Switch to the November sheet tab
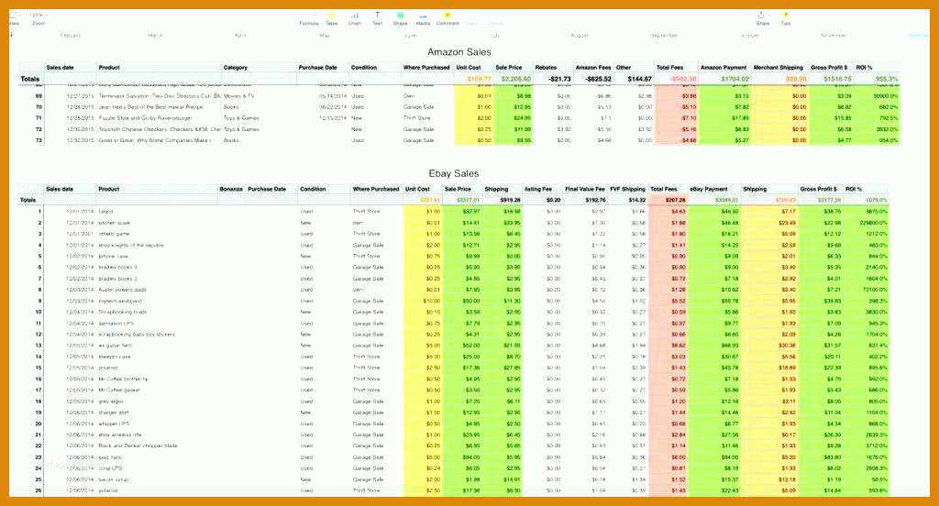The image size is (939, 506). (x=833, y=36)
